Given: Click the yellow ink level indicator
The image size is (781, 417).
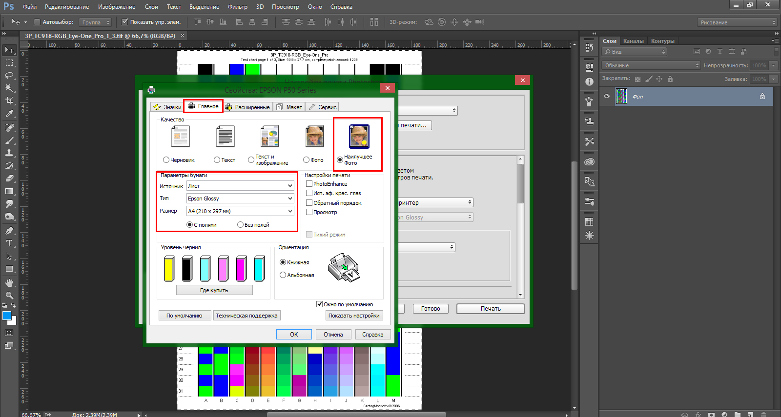Looking at the screenshot, I should click(169, 269).
